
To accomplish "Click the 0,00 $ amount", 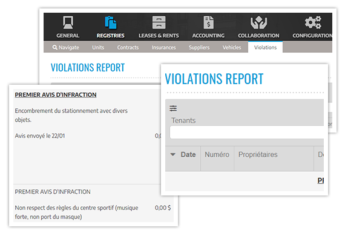I will 163,208.
